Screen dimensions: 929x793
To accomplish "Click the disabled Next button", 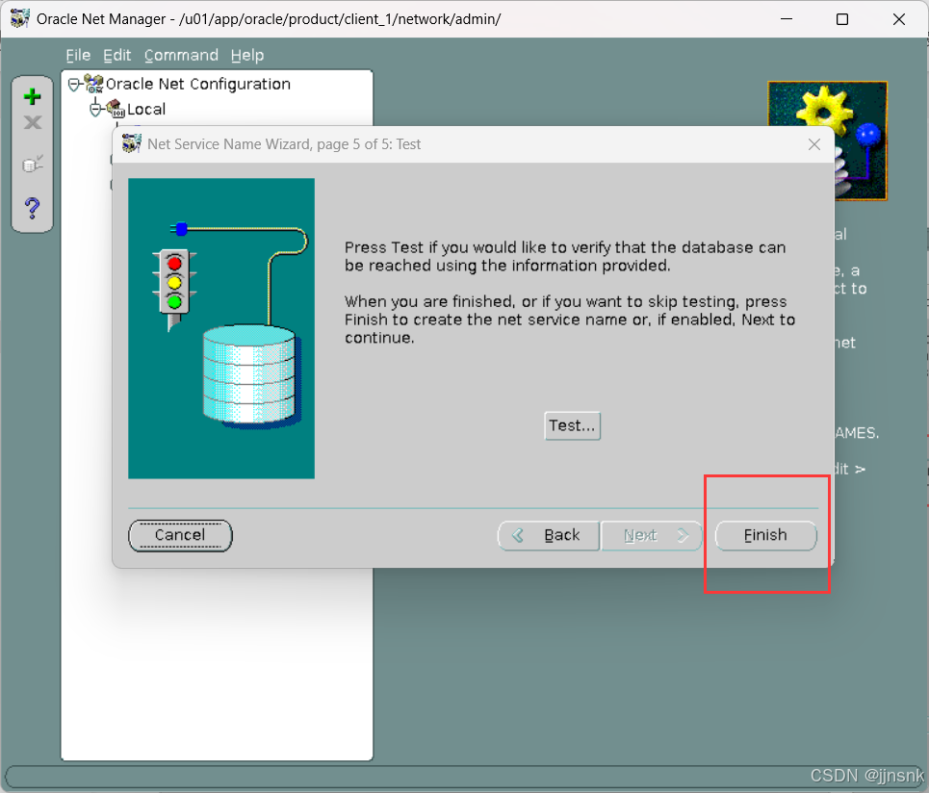I will (x=651, y=535).
